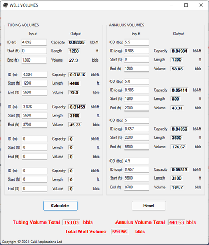Select Tubing Volume Total value 153.03
The width and height of the screenshot is (209, 245).
(71, 222)
